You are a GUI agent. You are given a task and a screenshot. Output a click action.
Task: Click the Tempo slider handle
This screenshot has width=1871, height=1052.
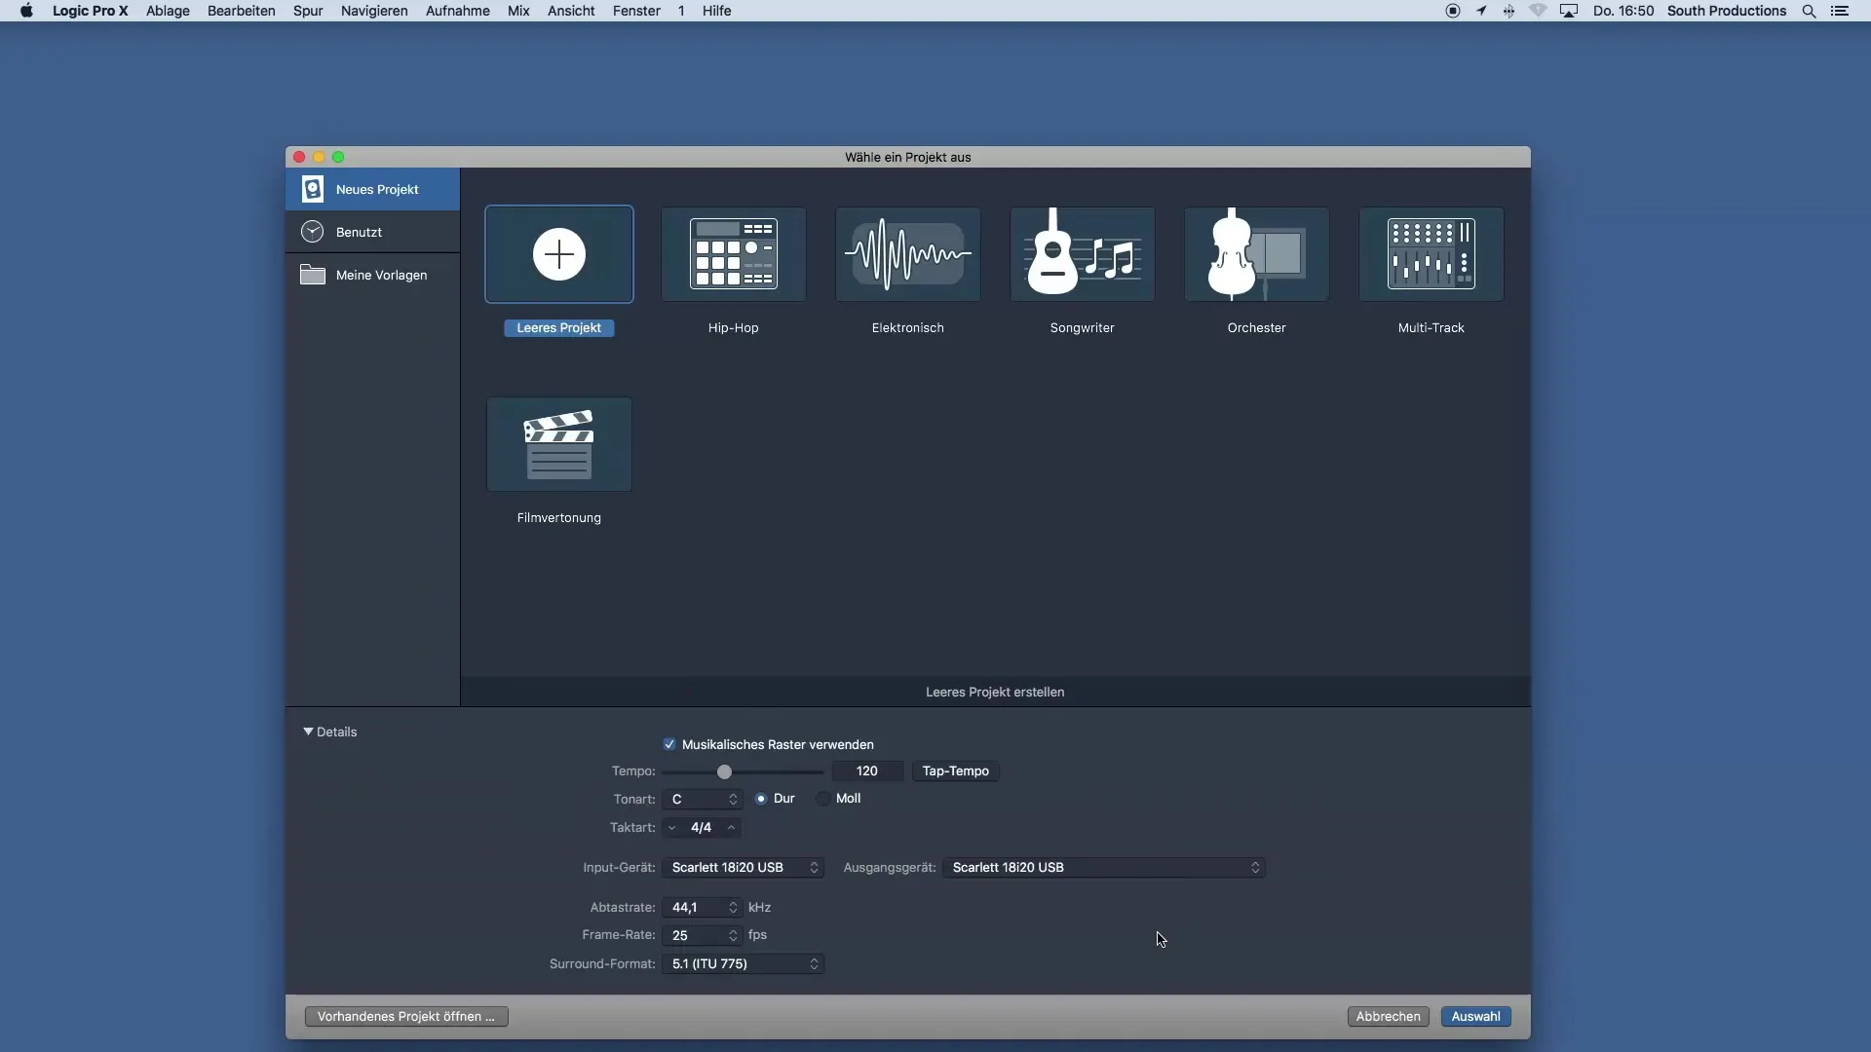coord(724,771)
